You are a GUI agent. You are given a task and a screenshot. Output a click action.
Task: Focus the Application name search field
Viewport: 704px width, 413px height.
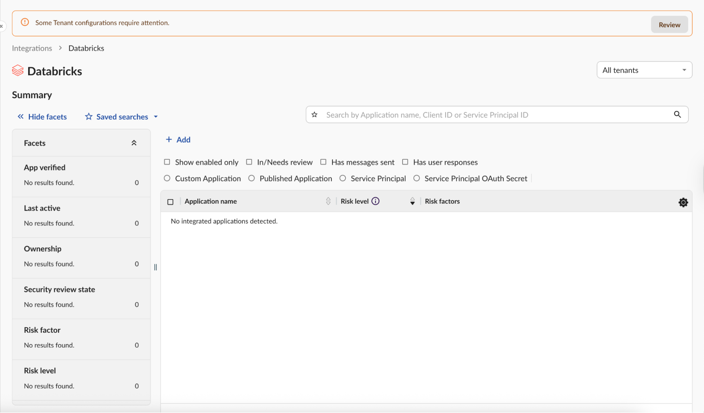(x=493, y=115)
